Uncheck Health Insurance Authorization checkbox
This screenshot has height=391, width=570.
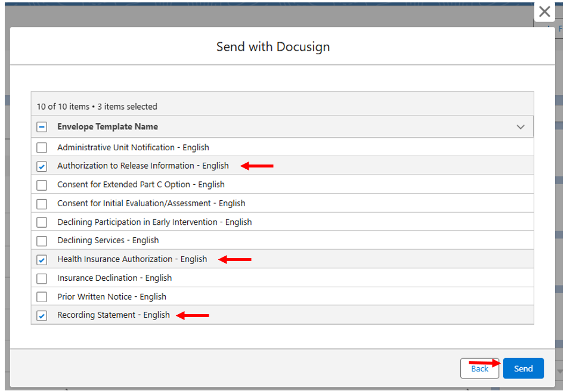pyautogui.click(x=42, y=260)
